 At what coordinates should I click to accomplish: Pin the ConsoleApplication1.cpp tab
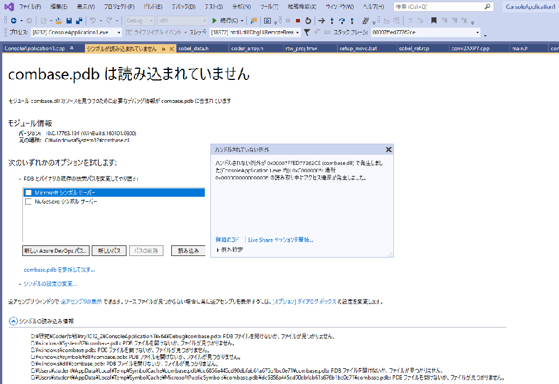tap(72, 48)
